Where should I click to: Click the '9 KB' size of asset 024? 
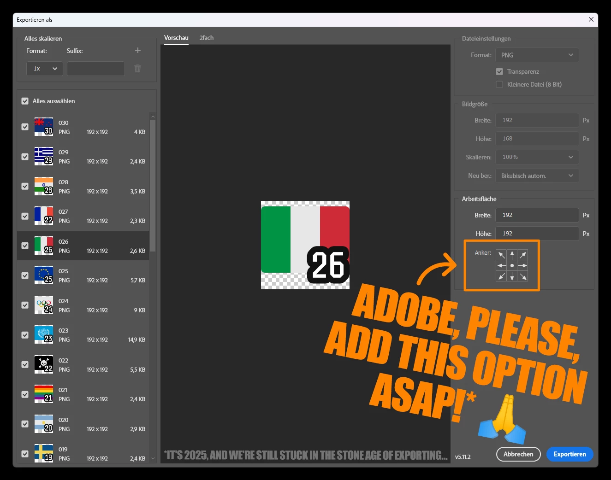point(140,310)
